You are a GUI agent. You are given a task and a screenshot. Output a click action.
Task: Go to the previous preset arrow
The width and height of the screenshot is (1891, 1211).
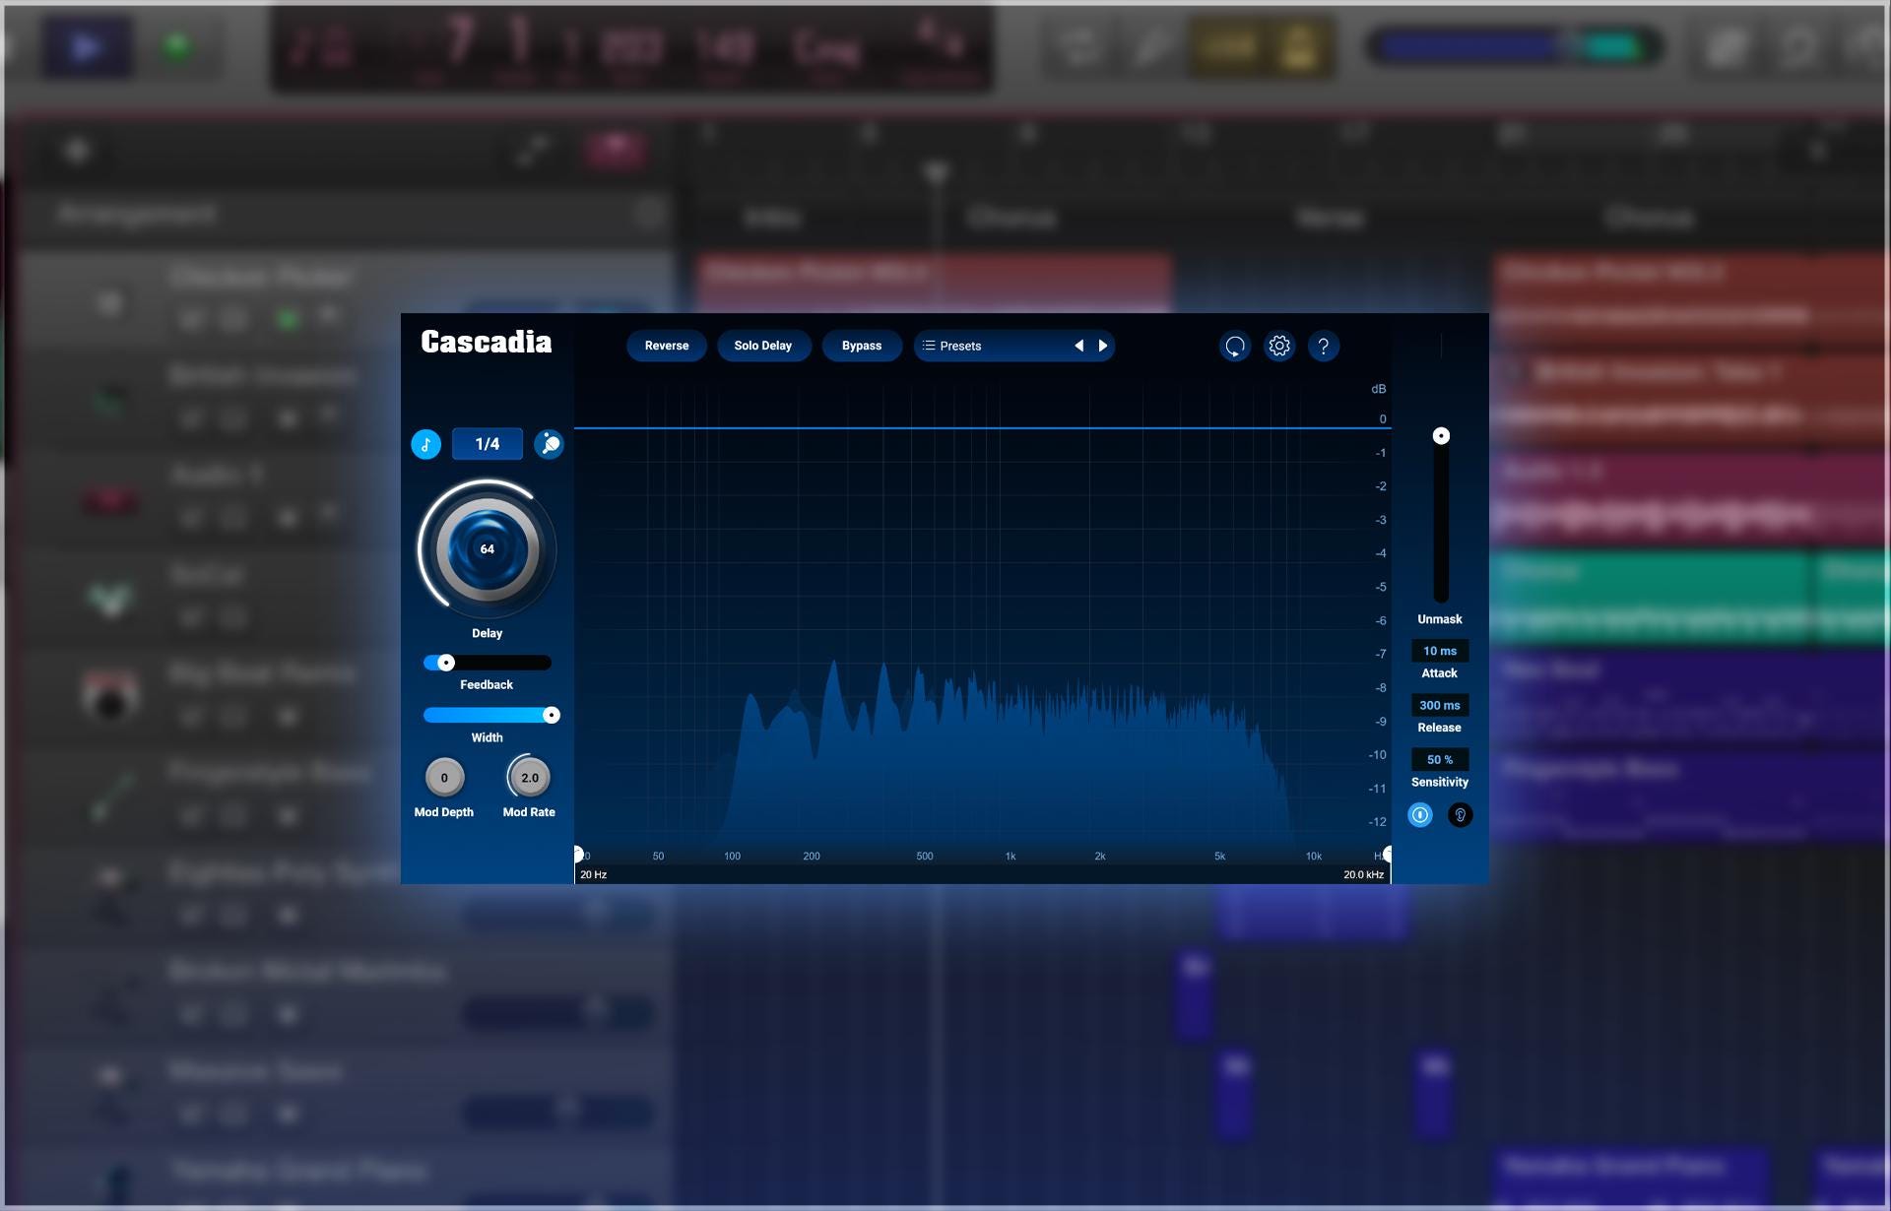point(1078,346)
